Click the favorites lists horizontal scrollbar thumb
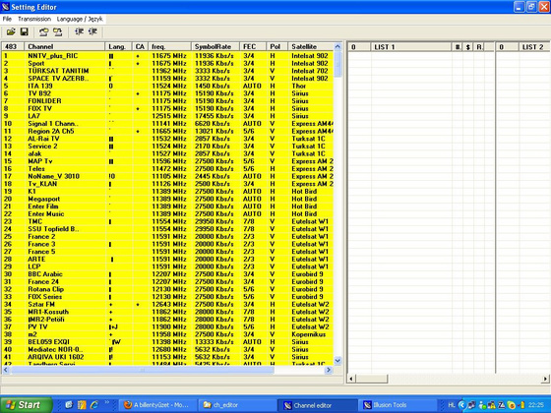The width and height of the screenshot is (551, 413). [372, 379]
